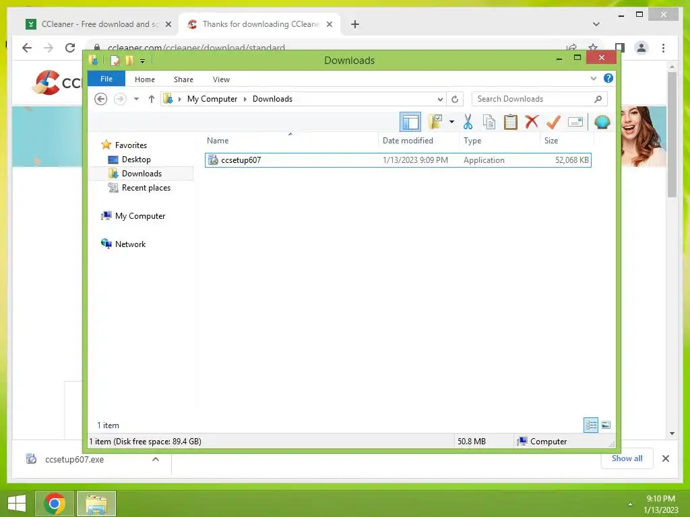
Task: Open address bar history dropdown
Action: 439,99
